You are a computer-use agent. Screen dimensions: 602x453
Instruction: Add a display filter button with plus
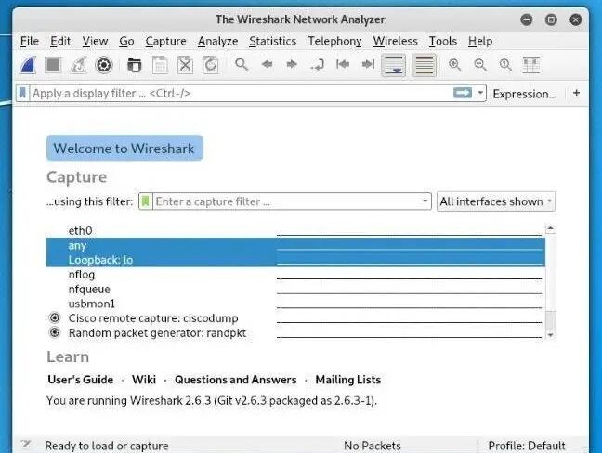(x=576, y=93)
